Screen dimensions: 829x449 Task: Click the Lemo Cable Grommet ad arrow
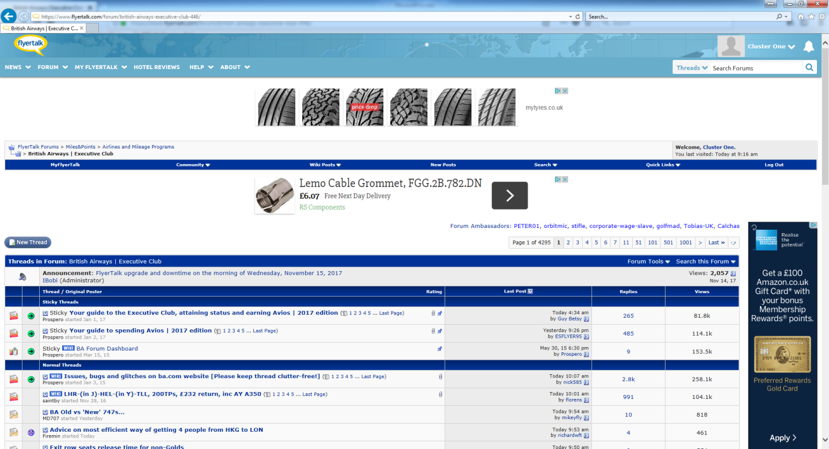click(509, 196)
